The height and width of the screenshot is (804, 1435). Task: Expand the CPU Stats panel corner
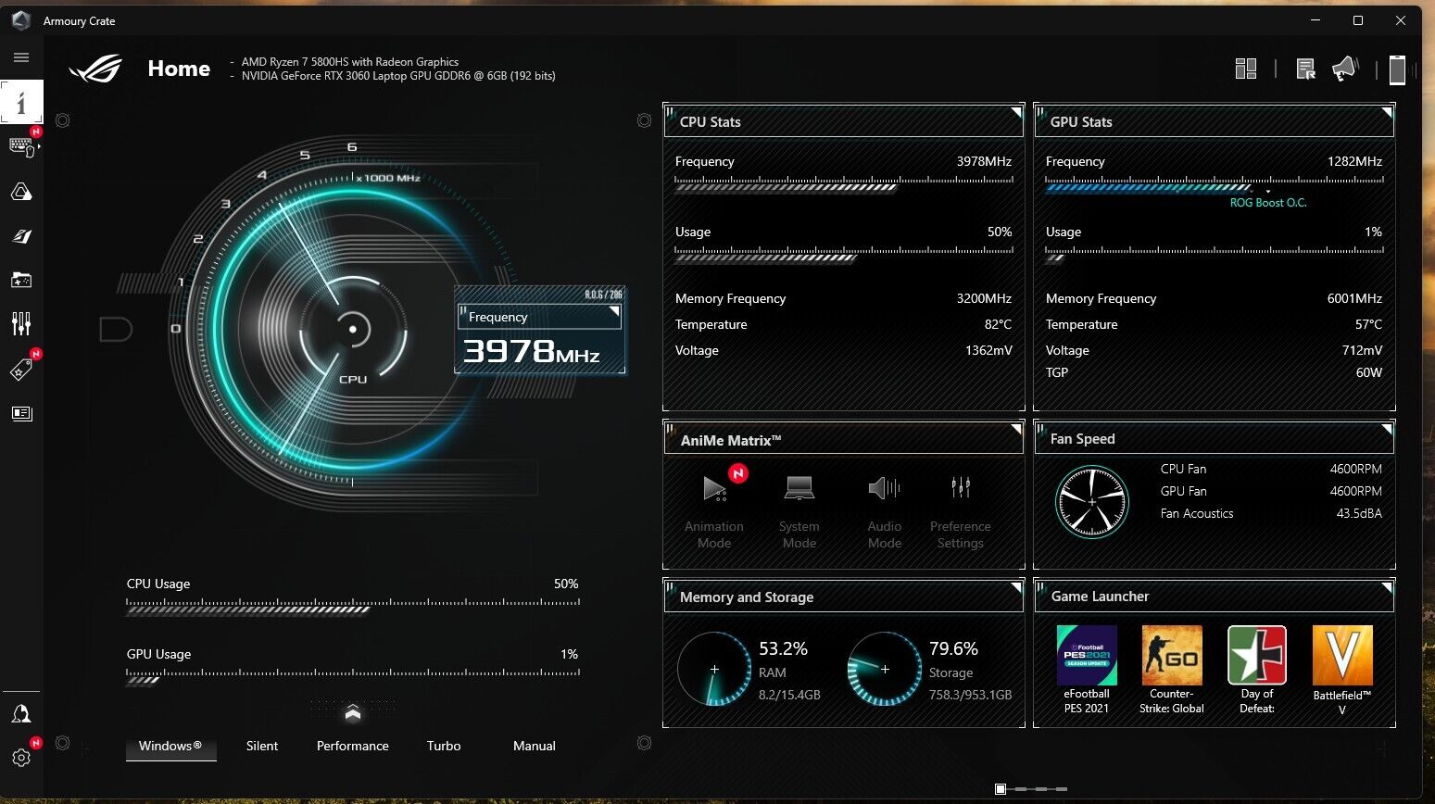click(x=1016, y=112)
